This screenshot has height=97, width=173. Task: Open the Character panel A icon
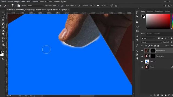point(137,36)
